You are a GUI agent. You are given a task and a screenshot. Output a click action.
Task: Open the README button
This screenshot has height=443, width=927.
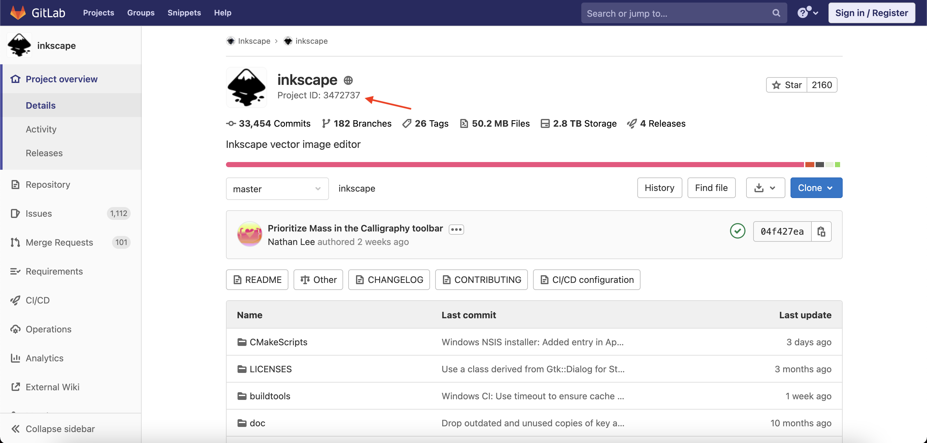(x=257, y=279)
